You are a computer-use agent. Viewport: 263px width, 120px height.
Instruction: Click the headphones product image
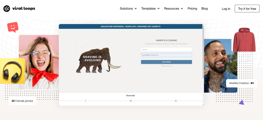(12, 71)
